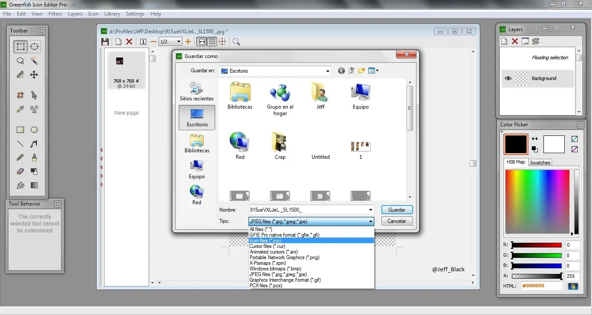Image resolution: width=592 pixels, height=315 pixels.
Task: Click the red R channel slider
Action: coord(537,245)
